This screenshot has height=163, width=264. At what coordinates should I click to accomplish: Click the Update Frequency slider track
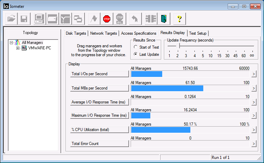[217, 46]
